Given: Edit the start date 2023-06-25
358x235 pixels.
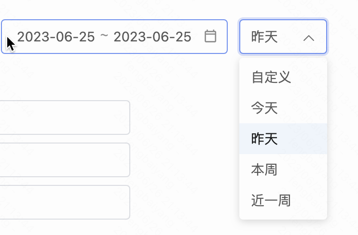Looking at the screenshot, I should [56, 37].
